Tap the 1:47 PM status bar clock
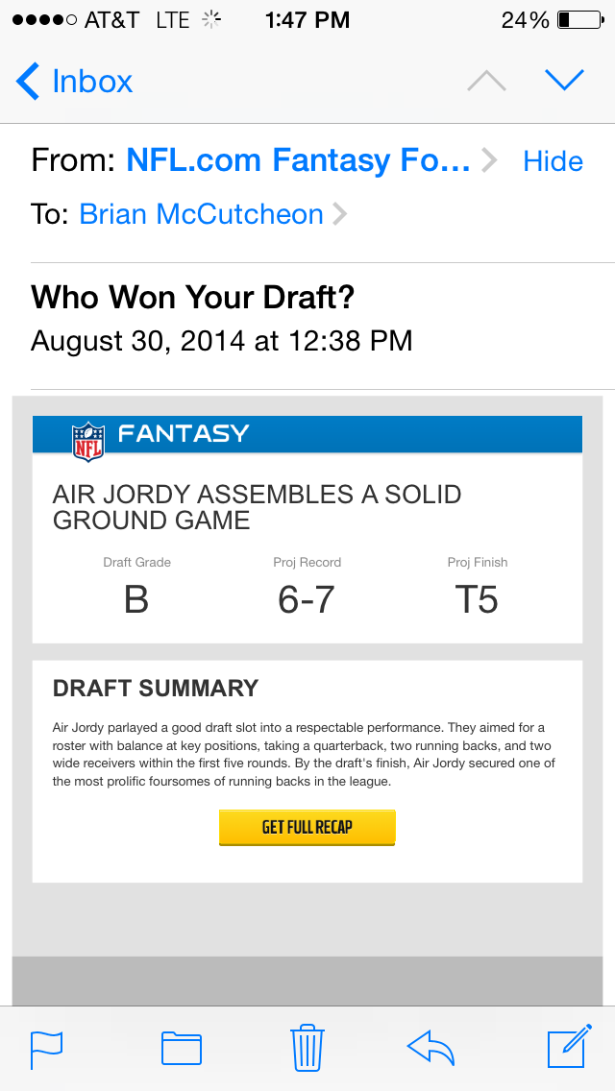The height and width of the screenshot is (1091, 615). 307,20
